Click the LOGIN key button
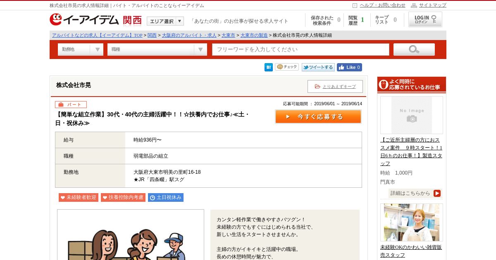The width and height of the screenshot is (496, 260). [x=425, y=19]
